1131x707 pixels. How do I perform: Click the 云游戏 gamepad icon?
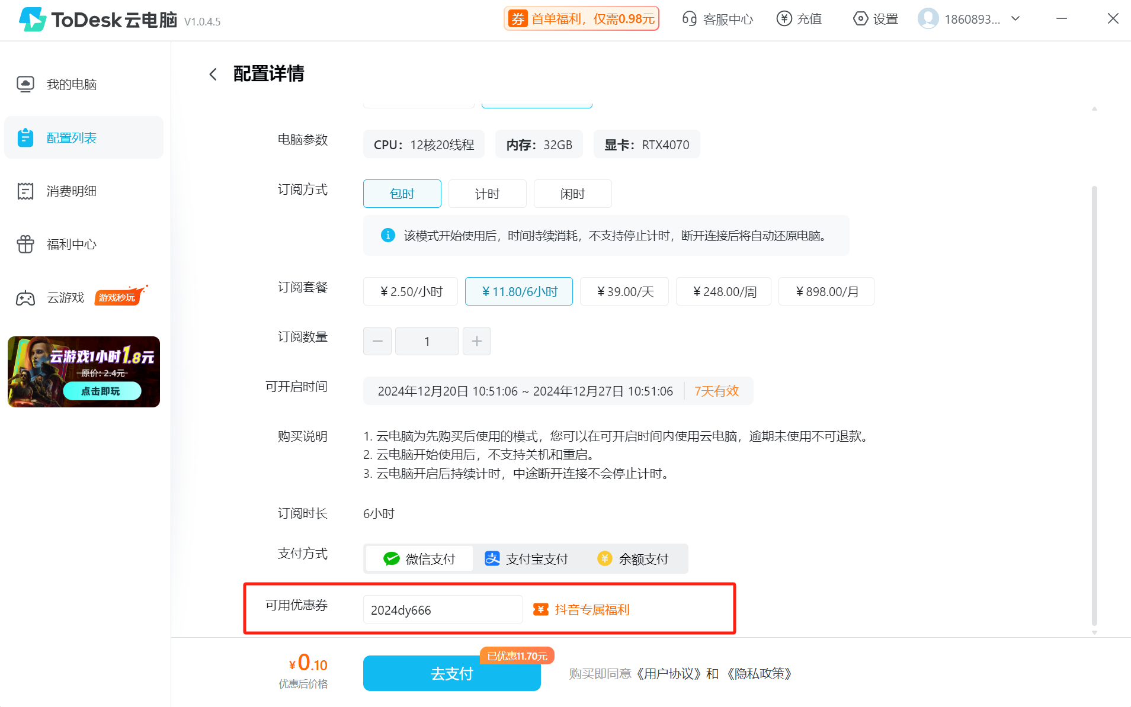tap(25, 298)
